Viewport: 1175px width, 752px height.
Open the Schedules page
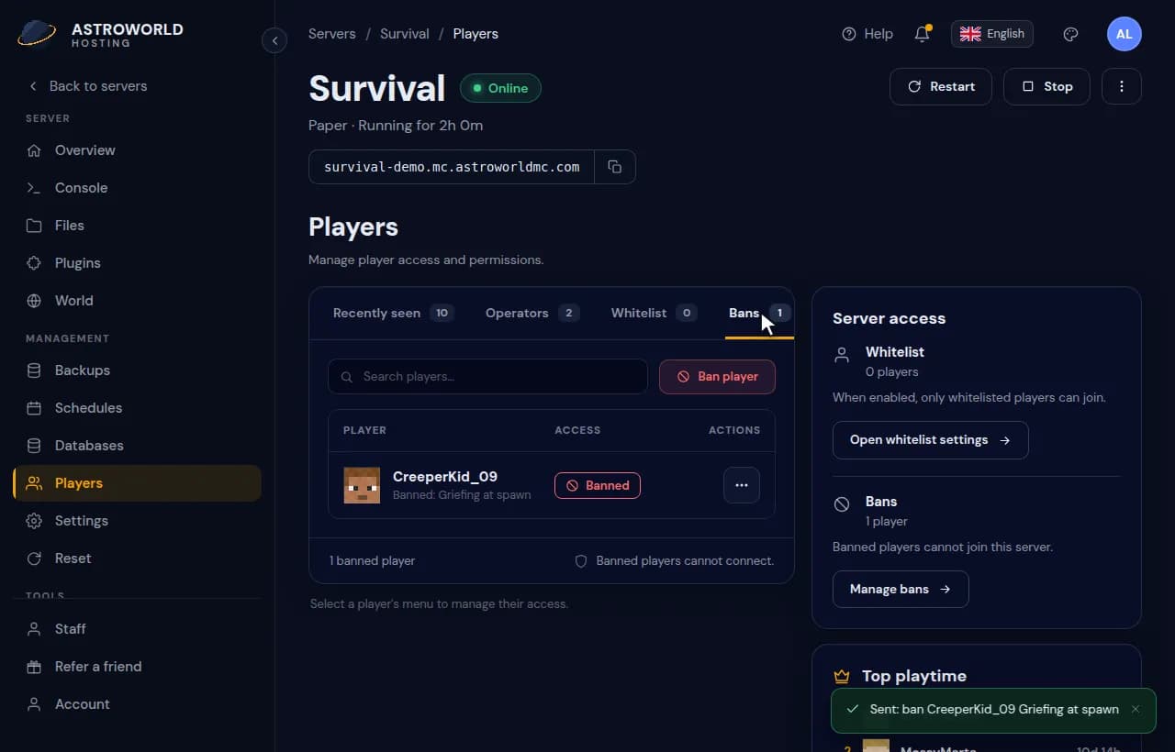pos(138,408)
